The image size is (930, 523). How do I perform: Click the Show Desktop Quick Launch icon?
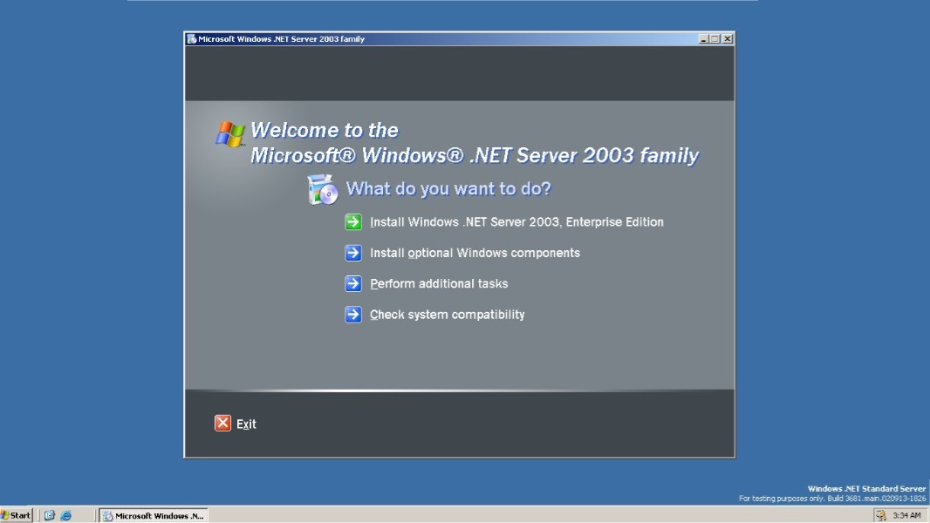(50, 515)
